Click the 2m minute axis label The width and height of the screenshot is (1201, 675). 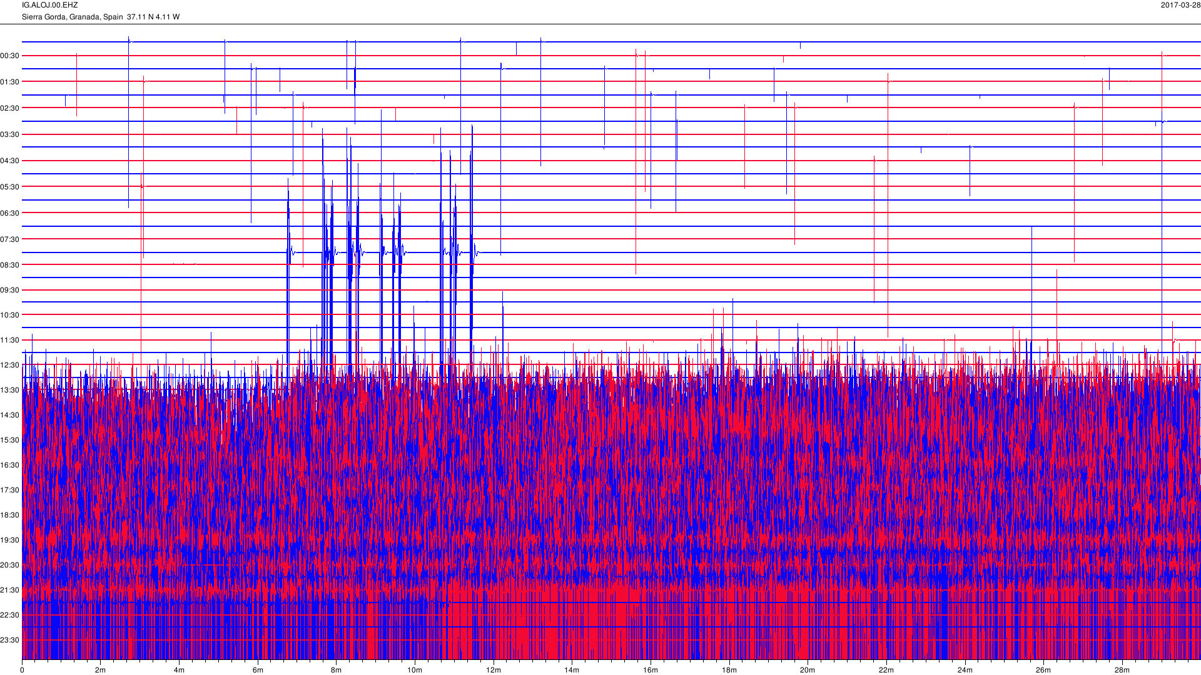(100, 670)
